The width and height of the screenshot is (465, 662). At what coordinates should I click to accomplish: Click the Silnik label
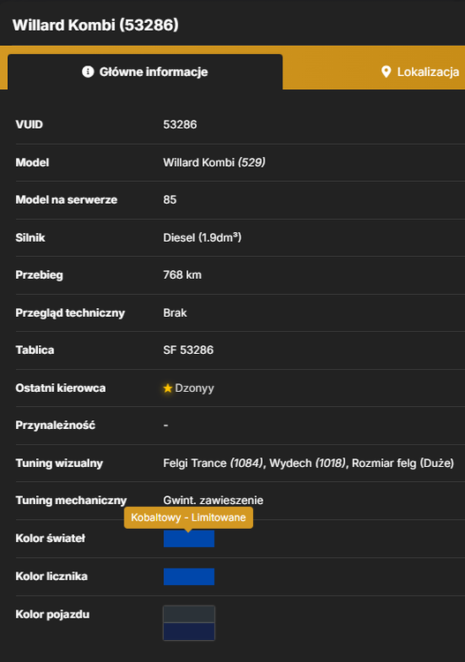click(30, 237)
